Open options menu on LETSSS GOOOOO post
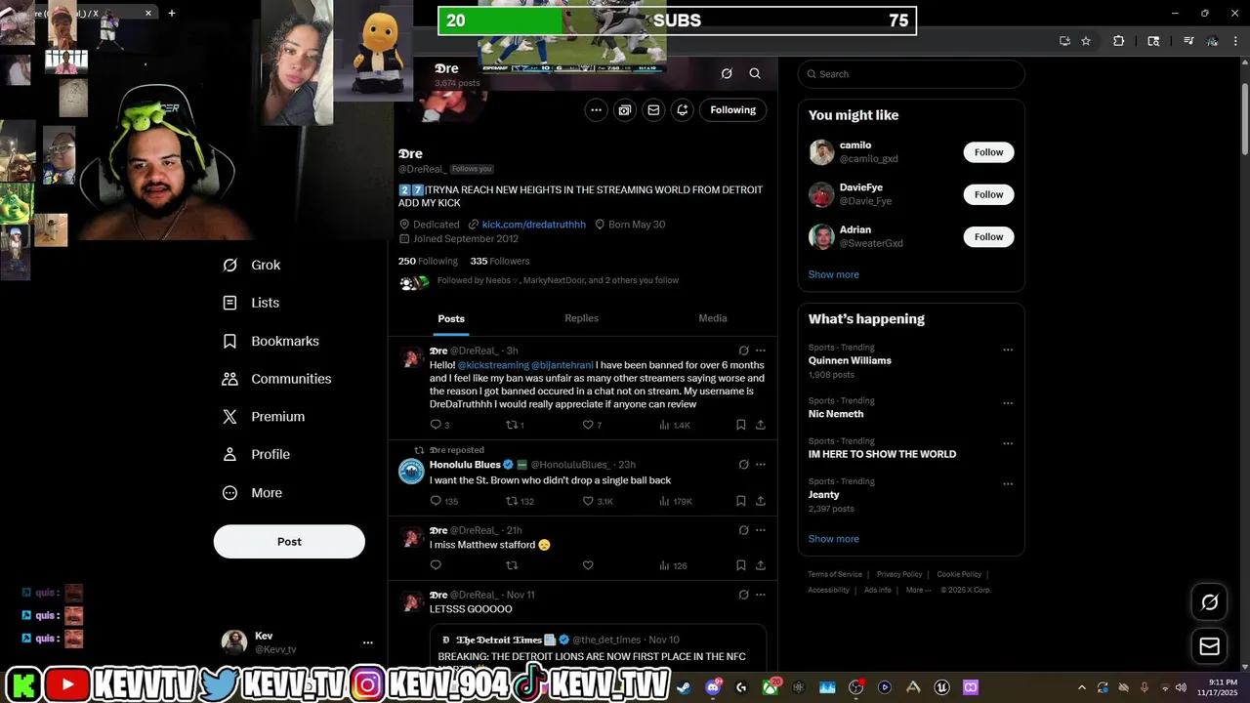Viewport: 1250px width, 703px height. point(761,595)
